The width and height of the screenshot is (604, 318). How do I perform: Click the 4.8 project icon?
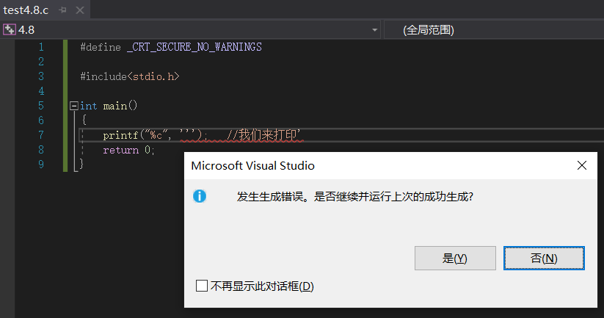pyautogui.click(x=10, y=29)
